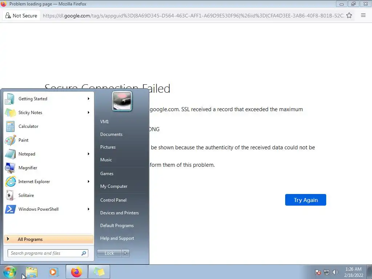Expand Internet Explorer jump list arrow
This screenshot has height=279, width=372.
click(x=89, y=182)
